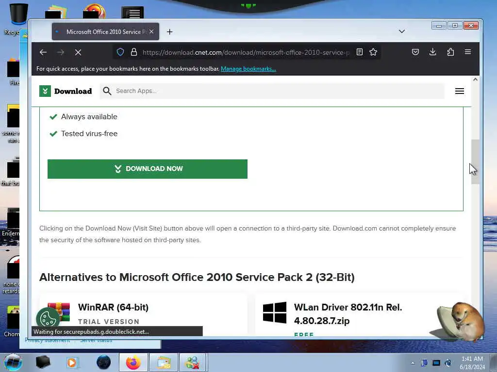Open the tracking protection shield icon
This screenshot has height=372, width=497.
[x=120, y=52]
